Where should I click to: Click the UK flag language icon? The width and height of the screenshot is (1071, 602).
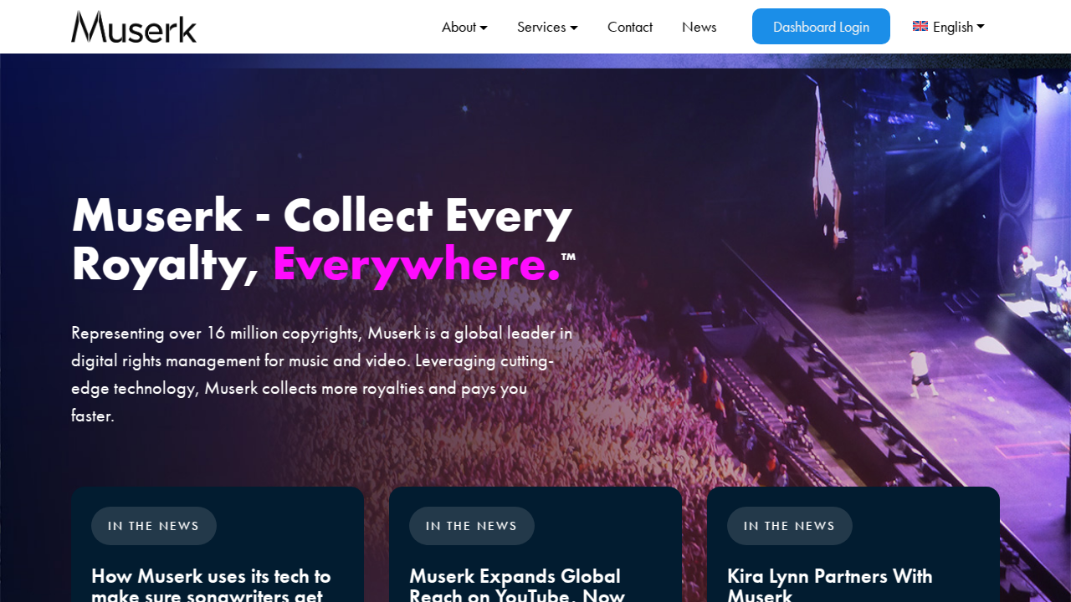pyautogui.click(x=920, y=26)
